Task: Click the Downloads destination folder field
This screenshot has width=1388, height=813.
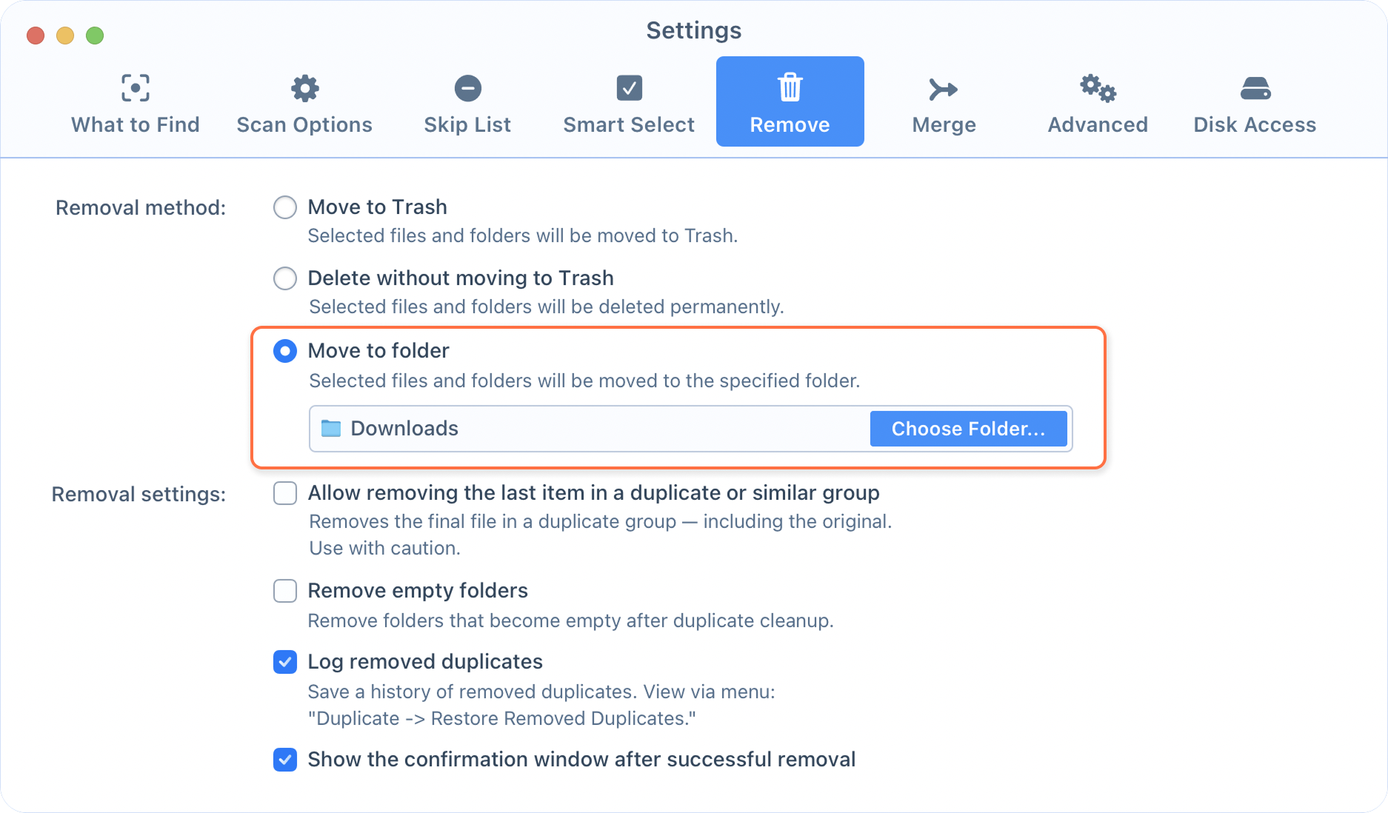Action: click(x=690, y=429)
